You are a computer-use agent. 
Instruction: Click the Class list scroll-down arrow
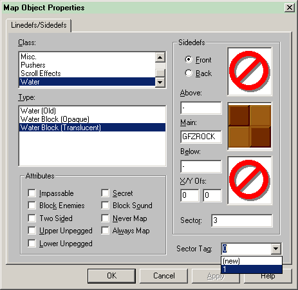[x=160, y=82]
